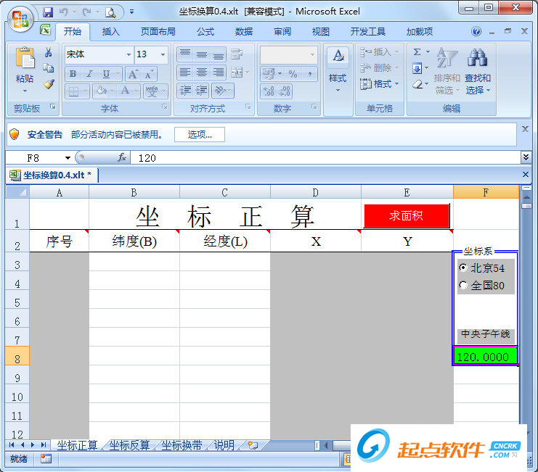Open the 坐标换带 sheet tab

[182, 445]
